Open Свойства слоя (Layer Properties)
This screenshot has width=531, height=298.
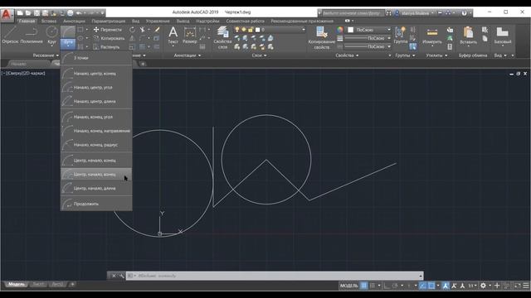(222, 37)
